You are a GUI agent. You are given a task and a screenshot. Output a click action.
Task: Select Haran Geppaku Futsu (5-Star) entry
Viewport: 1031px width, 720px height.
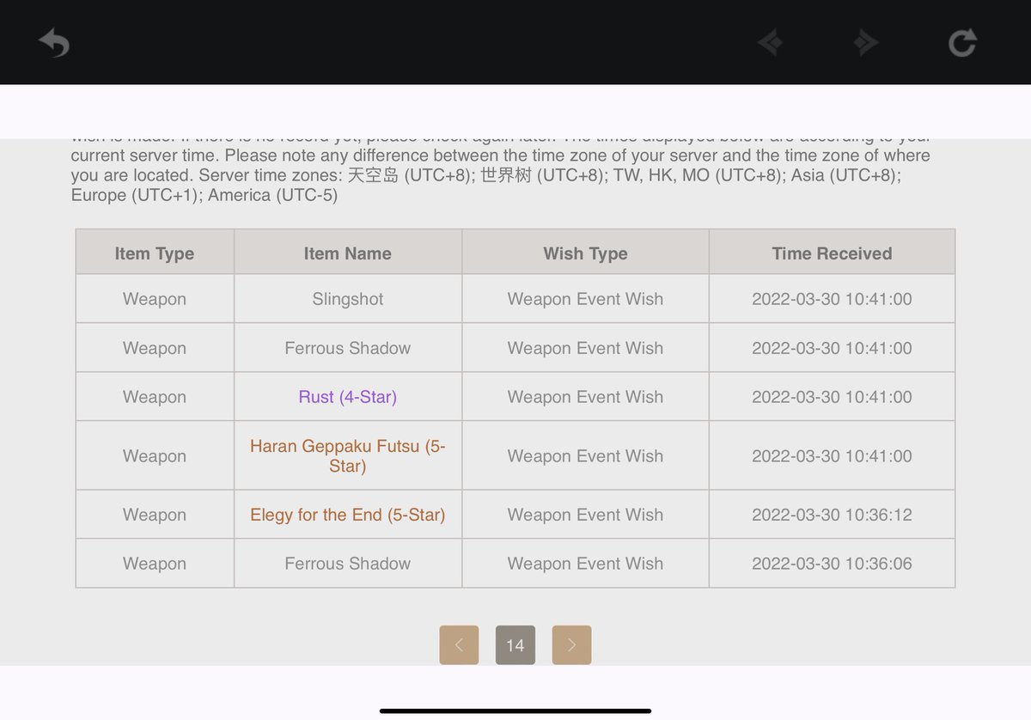point(348,456)
